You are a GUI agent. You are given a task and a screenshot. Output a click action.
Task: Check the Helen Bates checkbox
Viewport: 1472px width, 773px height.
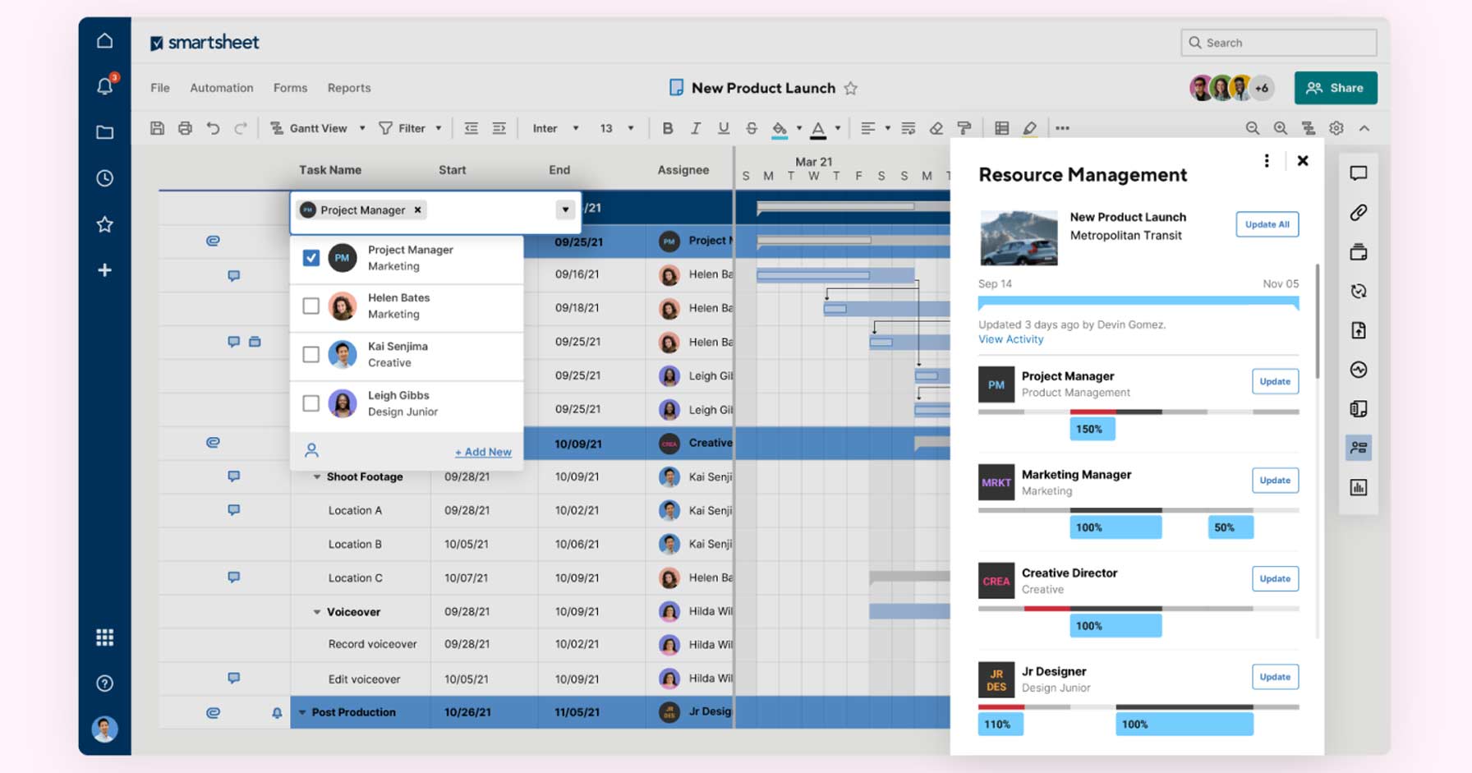point(310,306)
